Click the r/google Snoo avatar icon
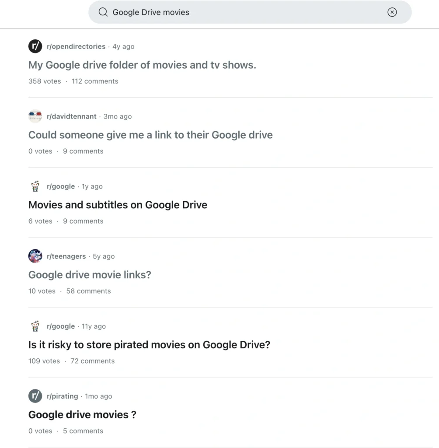439x448 pixels. click(35, 186)
